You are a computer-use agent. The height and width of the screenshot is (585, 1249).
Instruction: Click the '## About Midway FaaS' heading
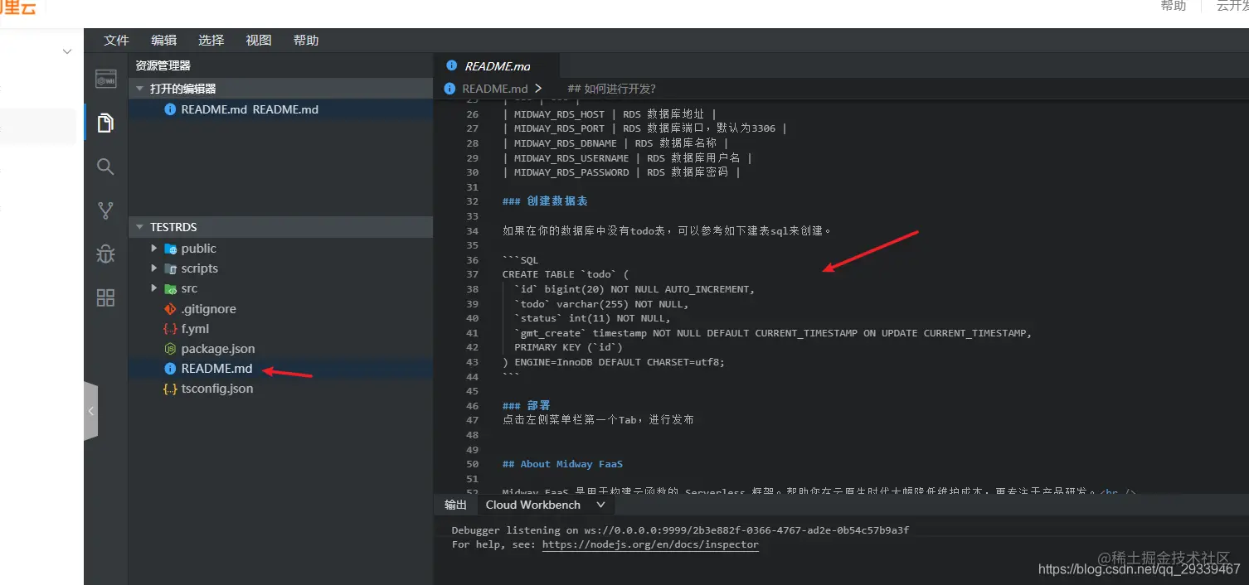pos(562,464)
